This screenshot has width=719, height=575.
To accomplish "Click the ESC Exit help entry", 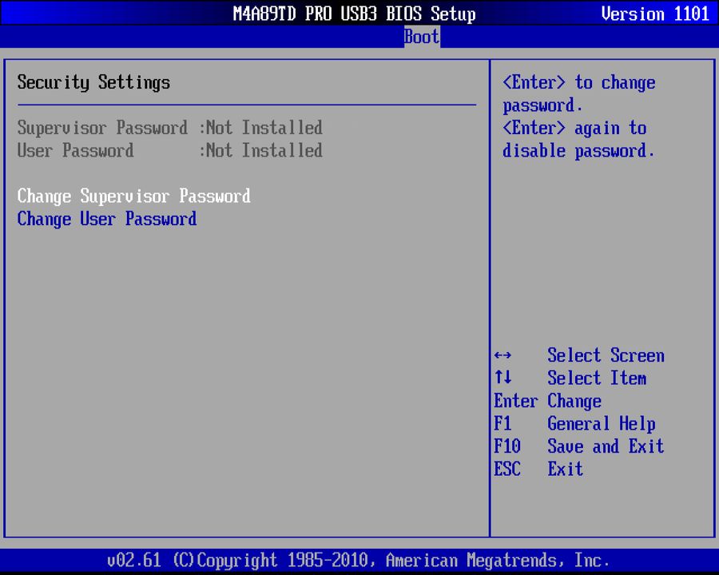I will pos(536,469).
